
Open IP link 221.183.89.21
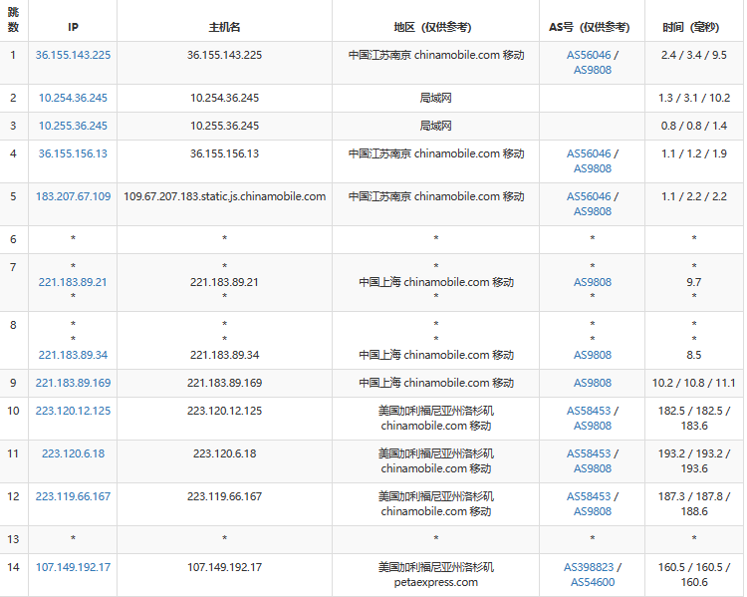(73, 282)
